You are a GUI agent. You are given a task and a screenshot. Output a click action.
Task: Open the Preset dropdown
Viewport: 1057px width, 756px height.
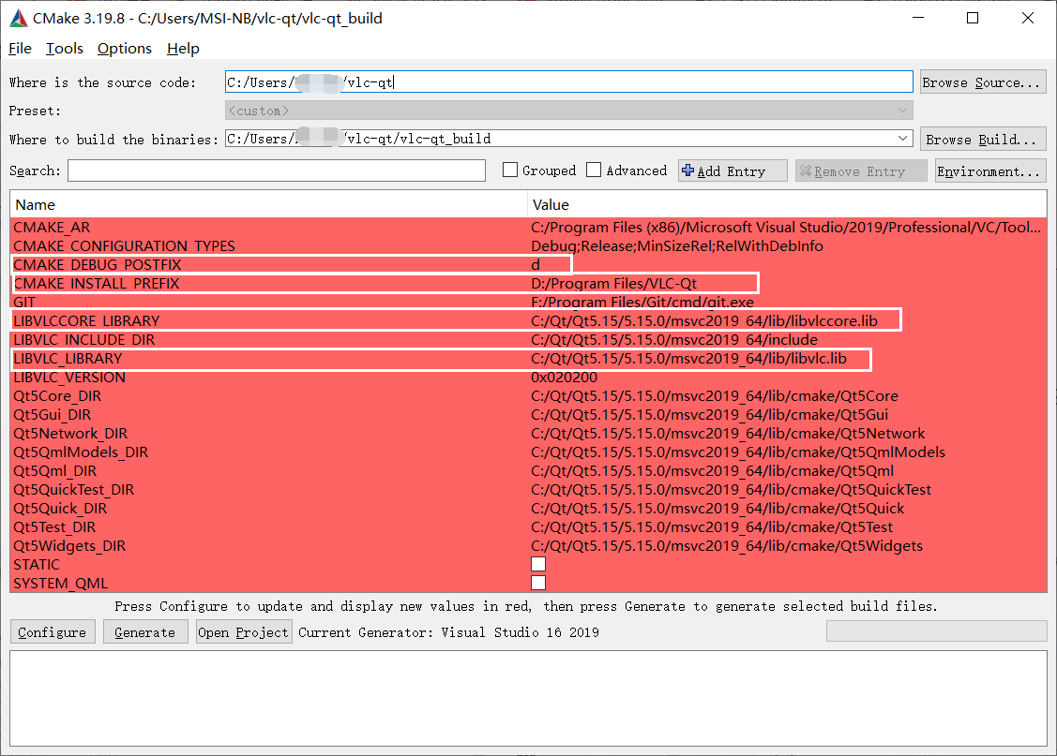(x=902, y=110)
